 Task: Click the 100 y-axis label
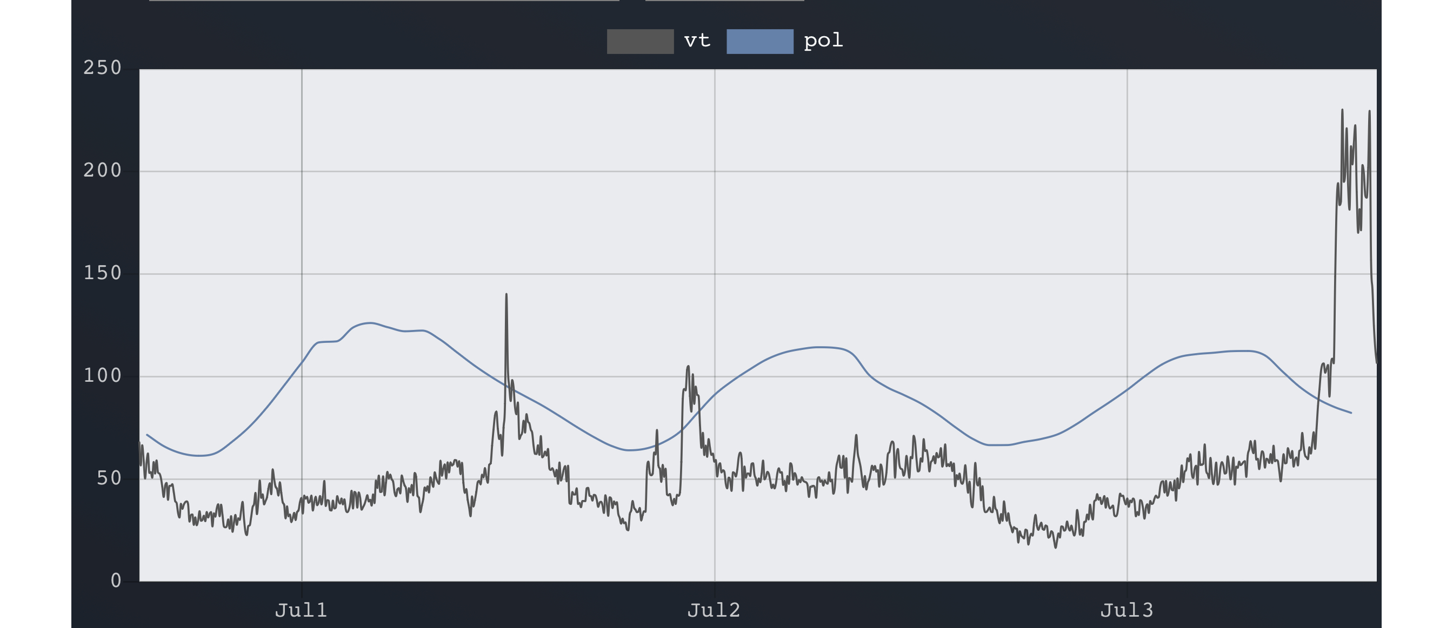tap(102, 376)
